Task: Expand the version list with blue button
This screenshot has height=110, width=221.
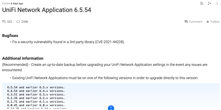Action: 111,108
